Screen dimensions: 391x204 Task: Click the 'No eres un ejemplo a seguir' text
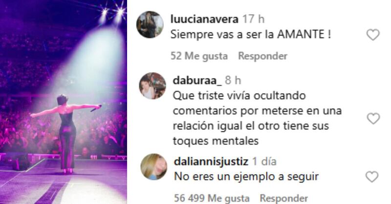coord(246,177)
